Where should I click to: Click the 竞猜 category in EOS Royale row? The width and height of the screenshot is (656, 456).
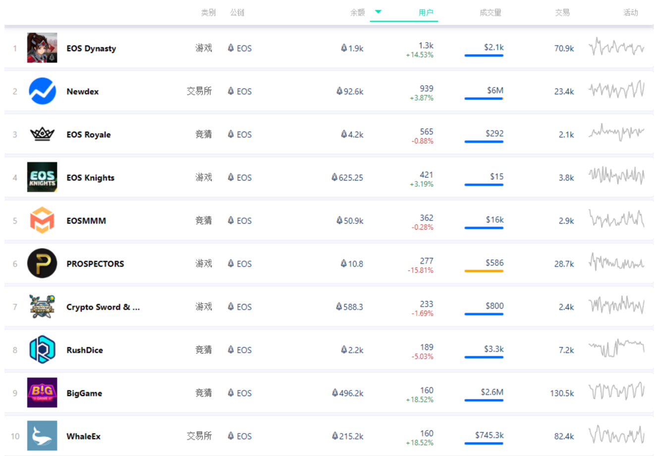(x=204, y=134)
